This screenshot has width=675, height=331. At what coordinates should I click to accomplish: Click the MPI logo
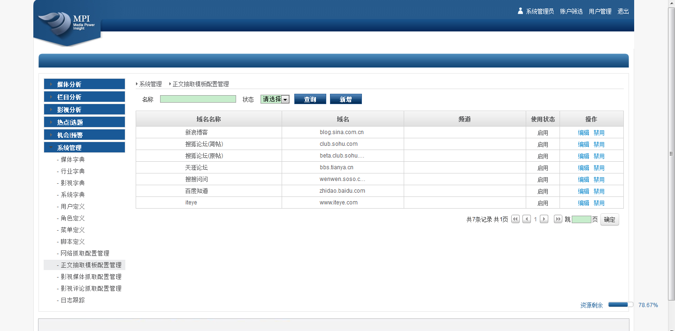point(68,23)
